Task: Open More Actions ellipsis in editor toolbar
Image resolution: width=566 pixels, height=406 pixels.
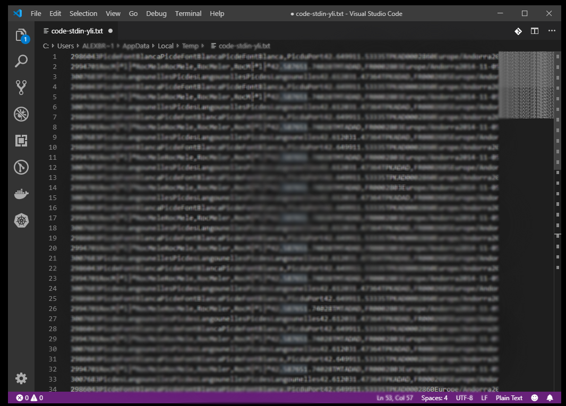Action: (x=552, y=31)
